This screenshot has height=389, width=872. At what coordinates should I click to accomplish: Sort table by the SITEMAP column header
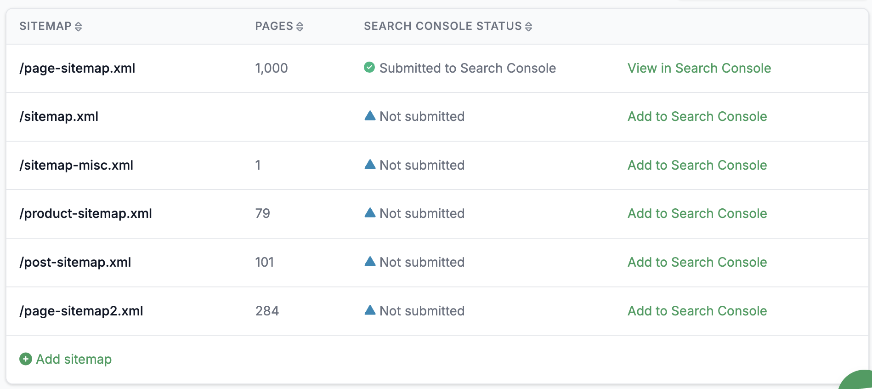[51, 26]
